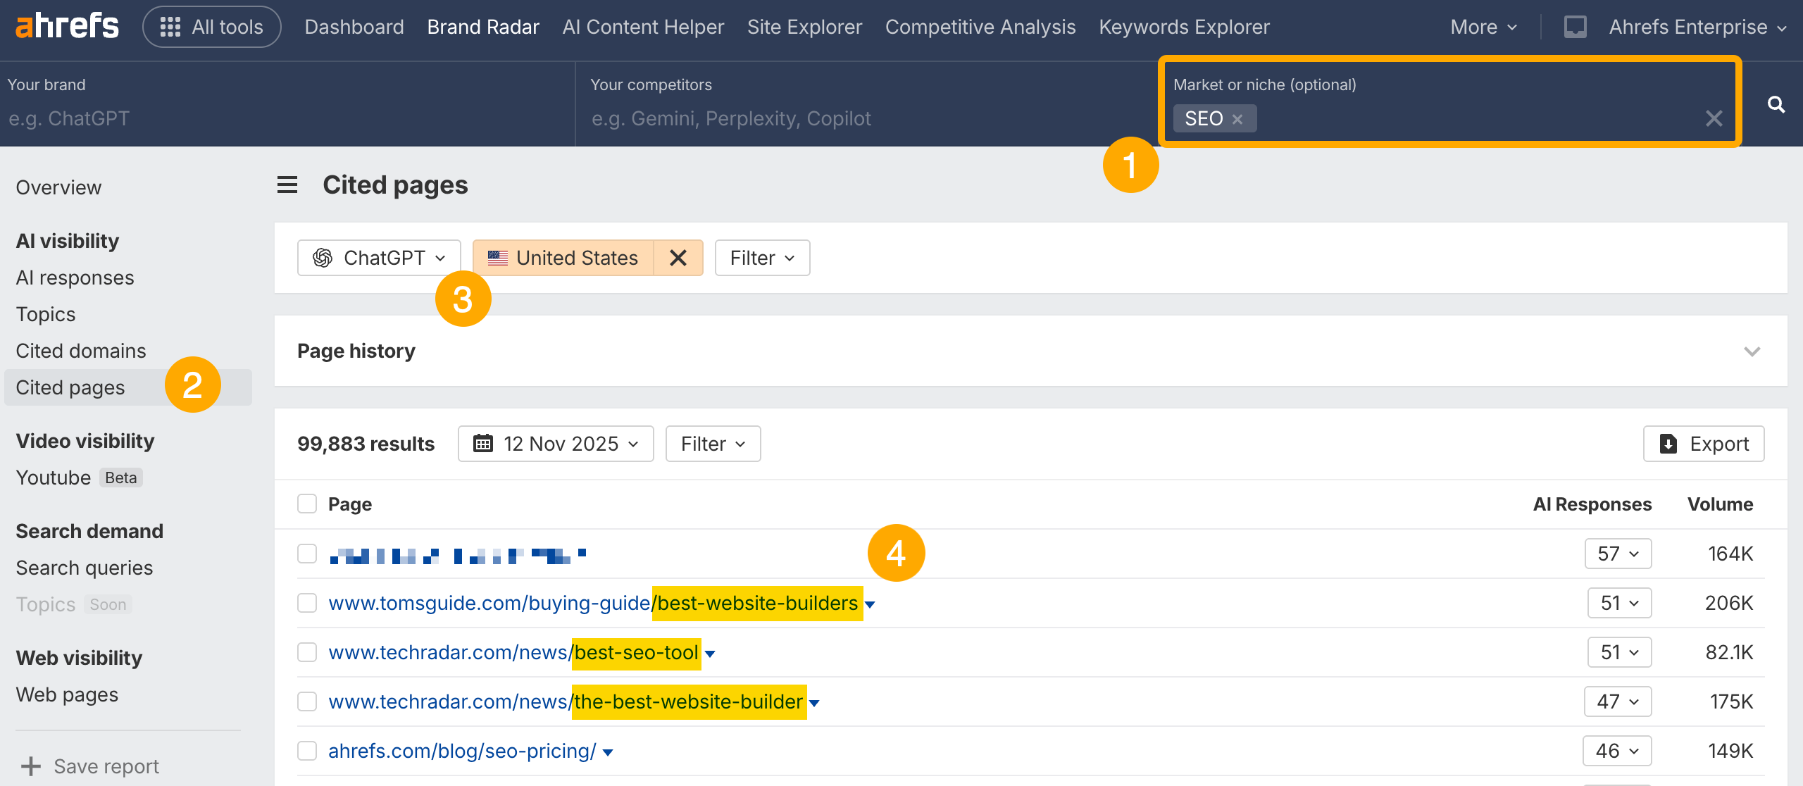Image resolution: width=1803 pixels, height=786 pixels.
Task: Open the ChatGPT model dropdown
Action: click(379, 258)
